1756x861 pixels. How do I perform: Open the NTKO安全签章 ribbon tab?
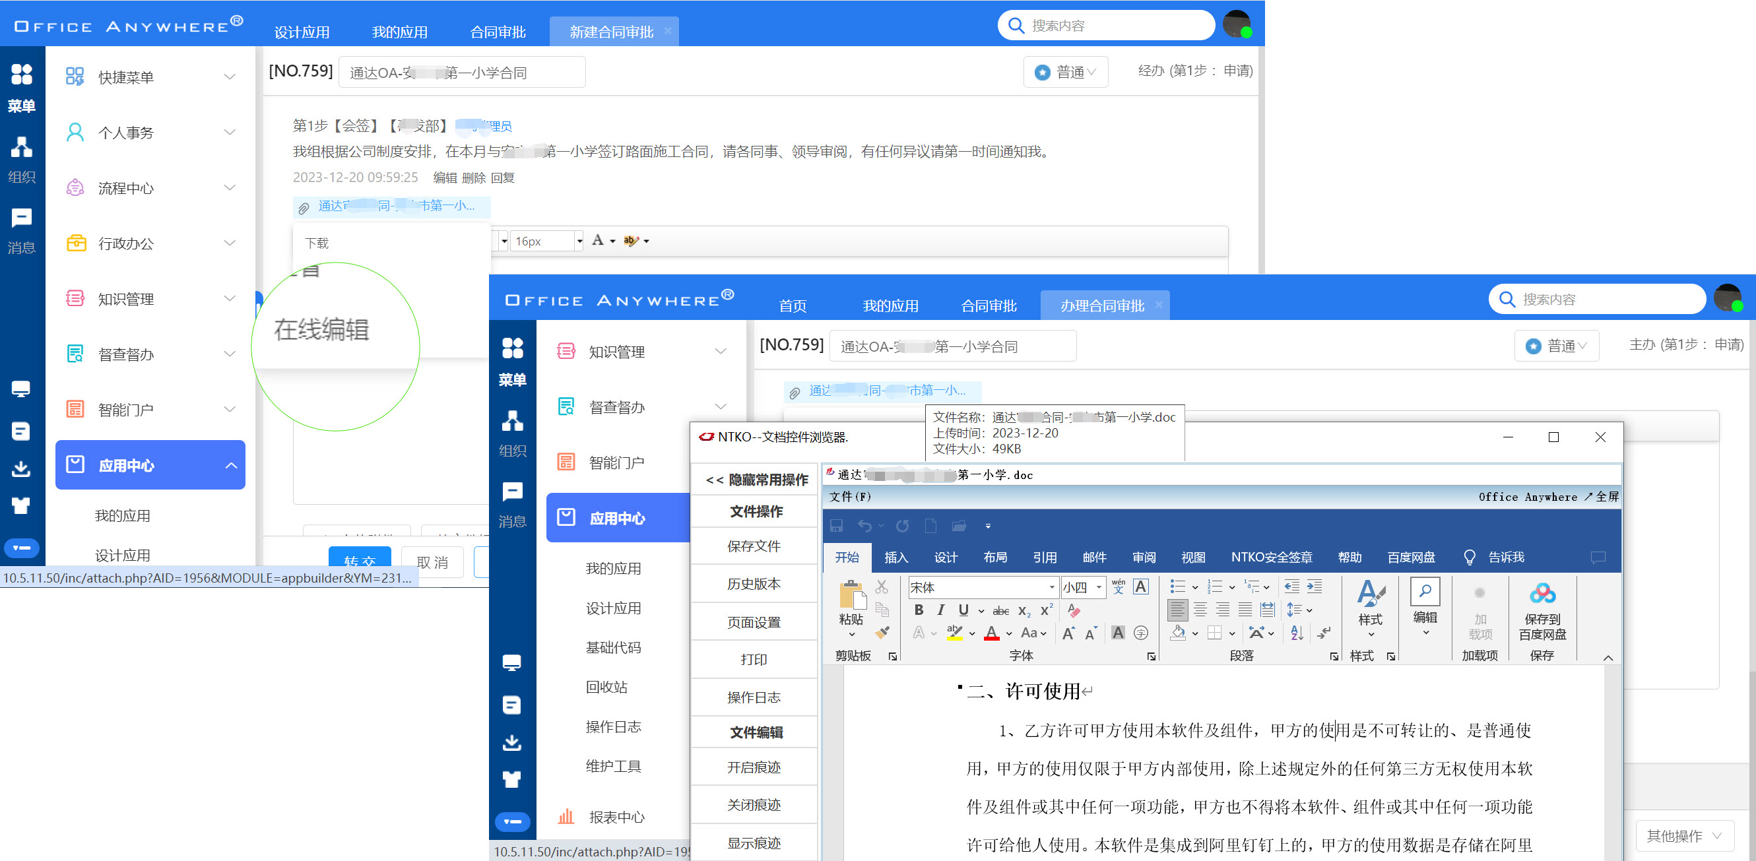tap(1272, 557)
